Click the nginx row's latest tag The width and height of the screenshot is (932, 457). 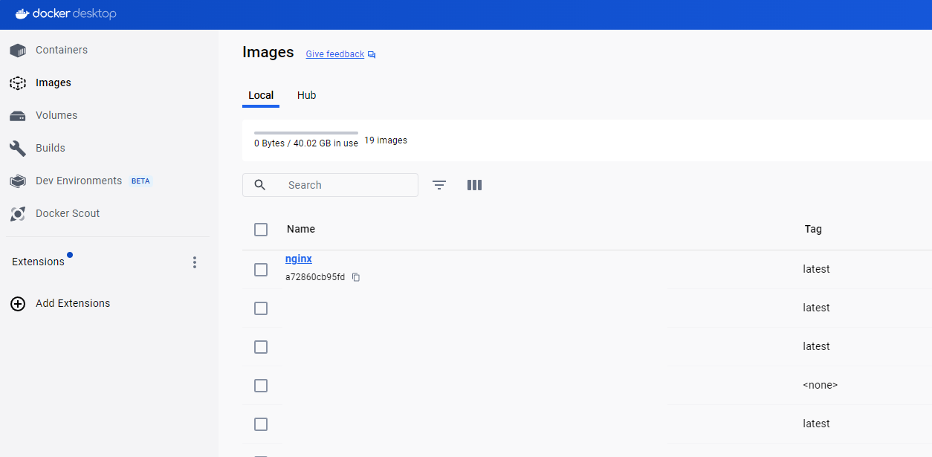pyautogui.click(x=816, y=269)
